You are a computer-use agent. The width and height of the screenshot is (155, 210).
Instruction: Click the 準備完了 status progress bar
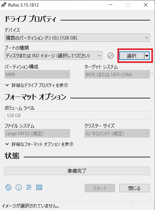tap(77, 171)
